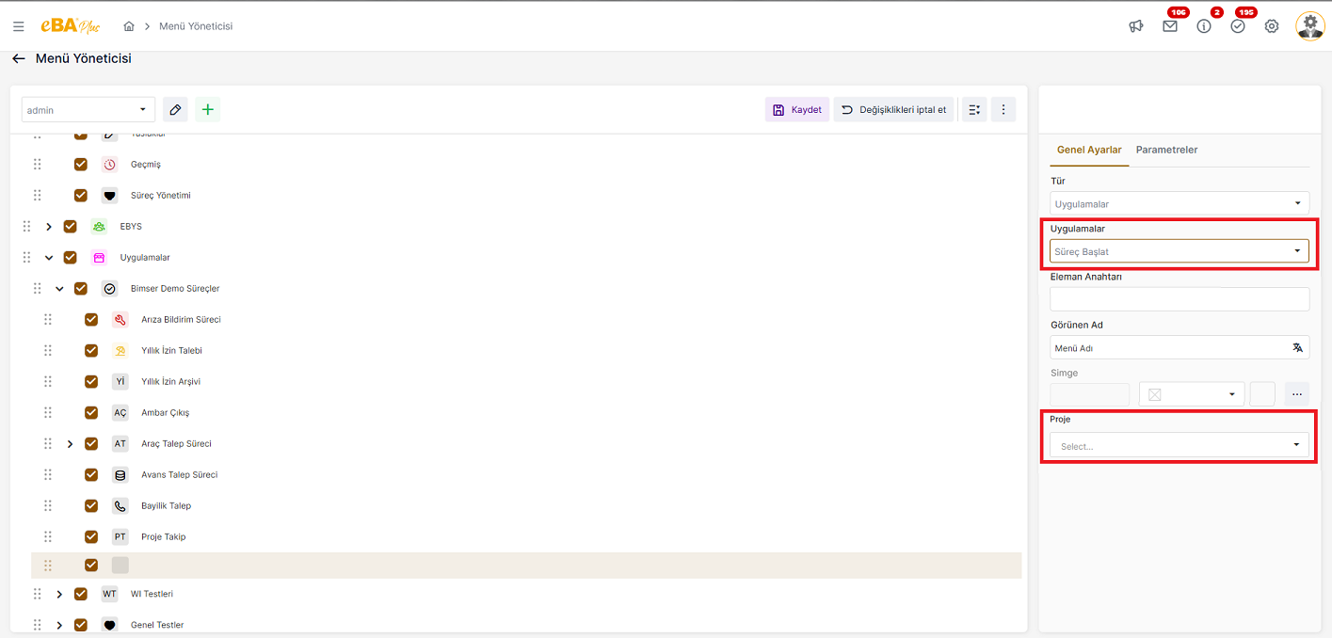Uncheck the Geçmiş checkbox
This screenshot has width=1332, height=638.
click(x=81, y=165)
